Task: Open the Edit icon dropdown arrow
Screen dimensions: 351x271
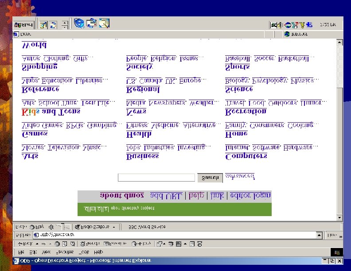Action: tap(185, 244)
